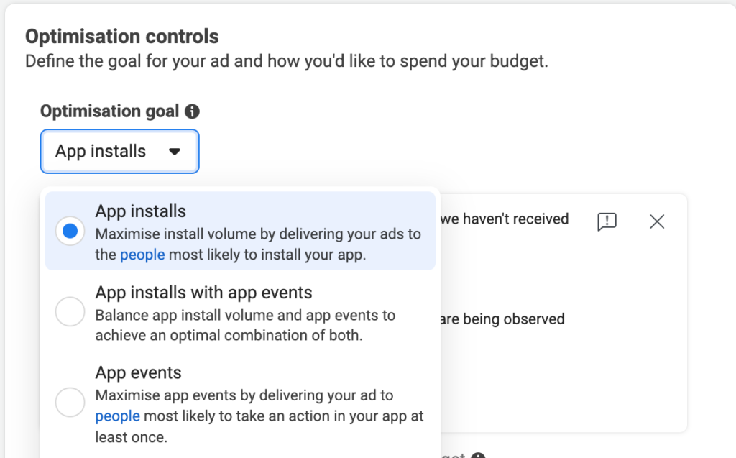736x458 pixels.
Task: Click the info icon beside Optimisation goal
Action: point(192,111)
